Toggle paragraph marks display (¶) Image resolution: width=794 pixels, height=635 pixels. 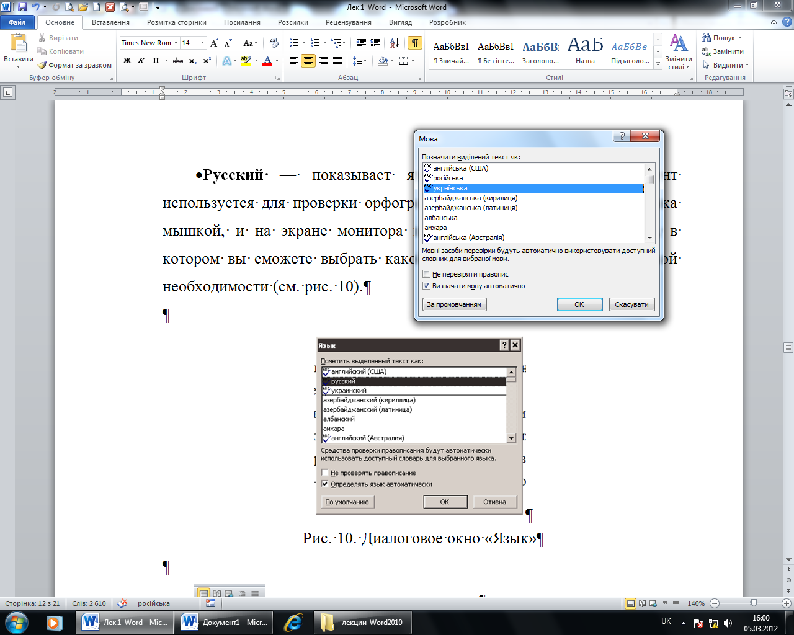(414, 43)
